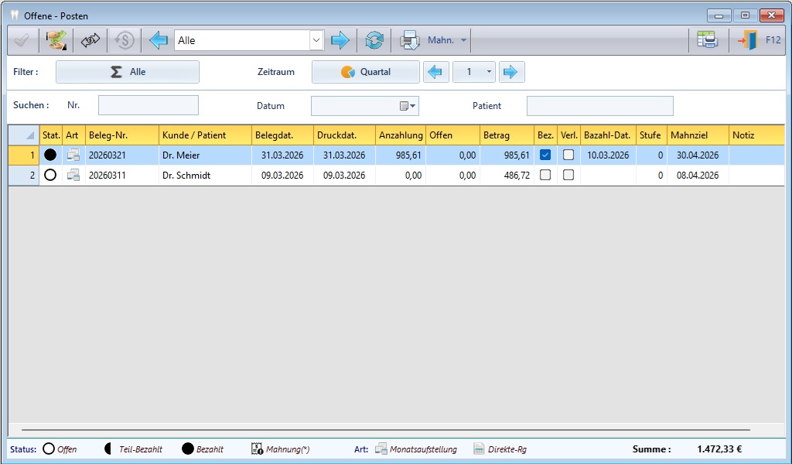Go to next entry with toolbar right arrow
Image resolution: width=792 pixels, height=464 pixels.
coord(340,40)
